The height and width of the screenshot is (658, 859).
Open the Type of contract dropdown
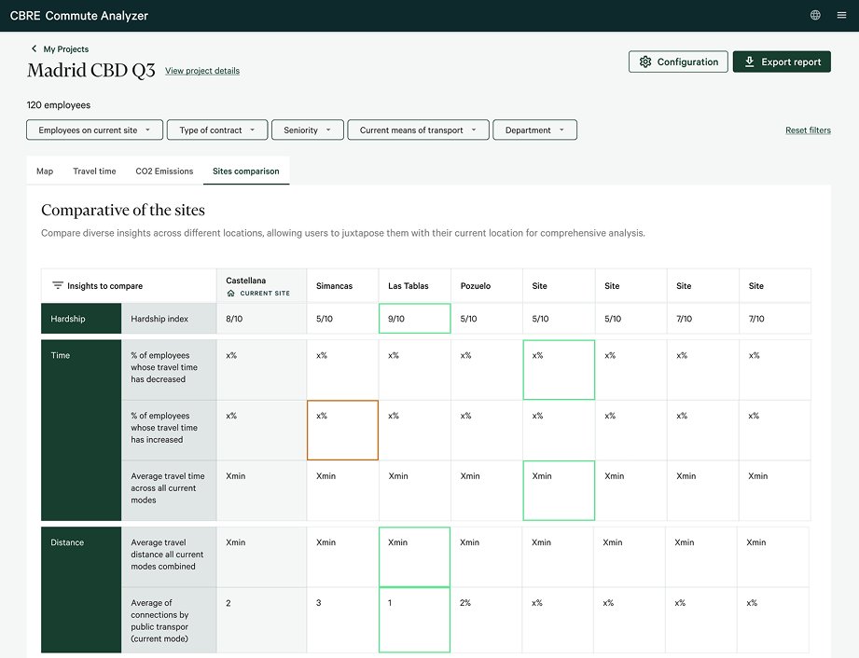coord(217,130)
